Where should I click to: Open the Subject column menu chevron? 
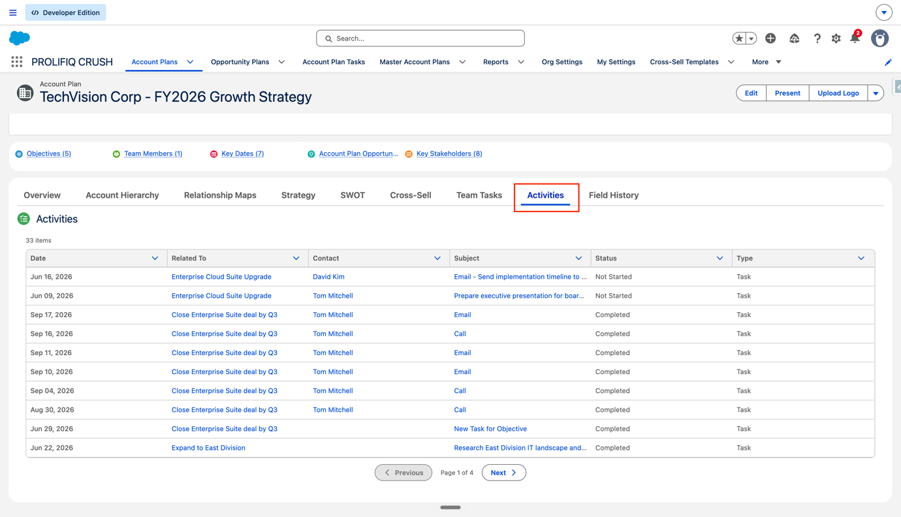[x=578, y=258]
